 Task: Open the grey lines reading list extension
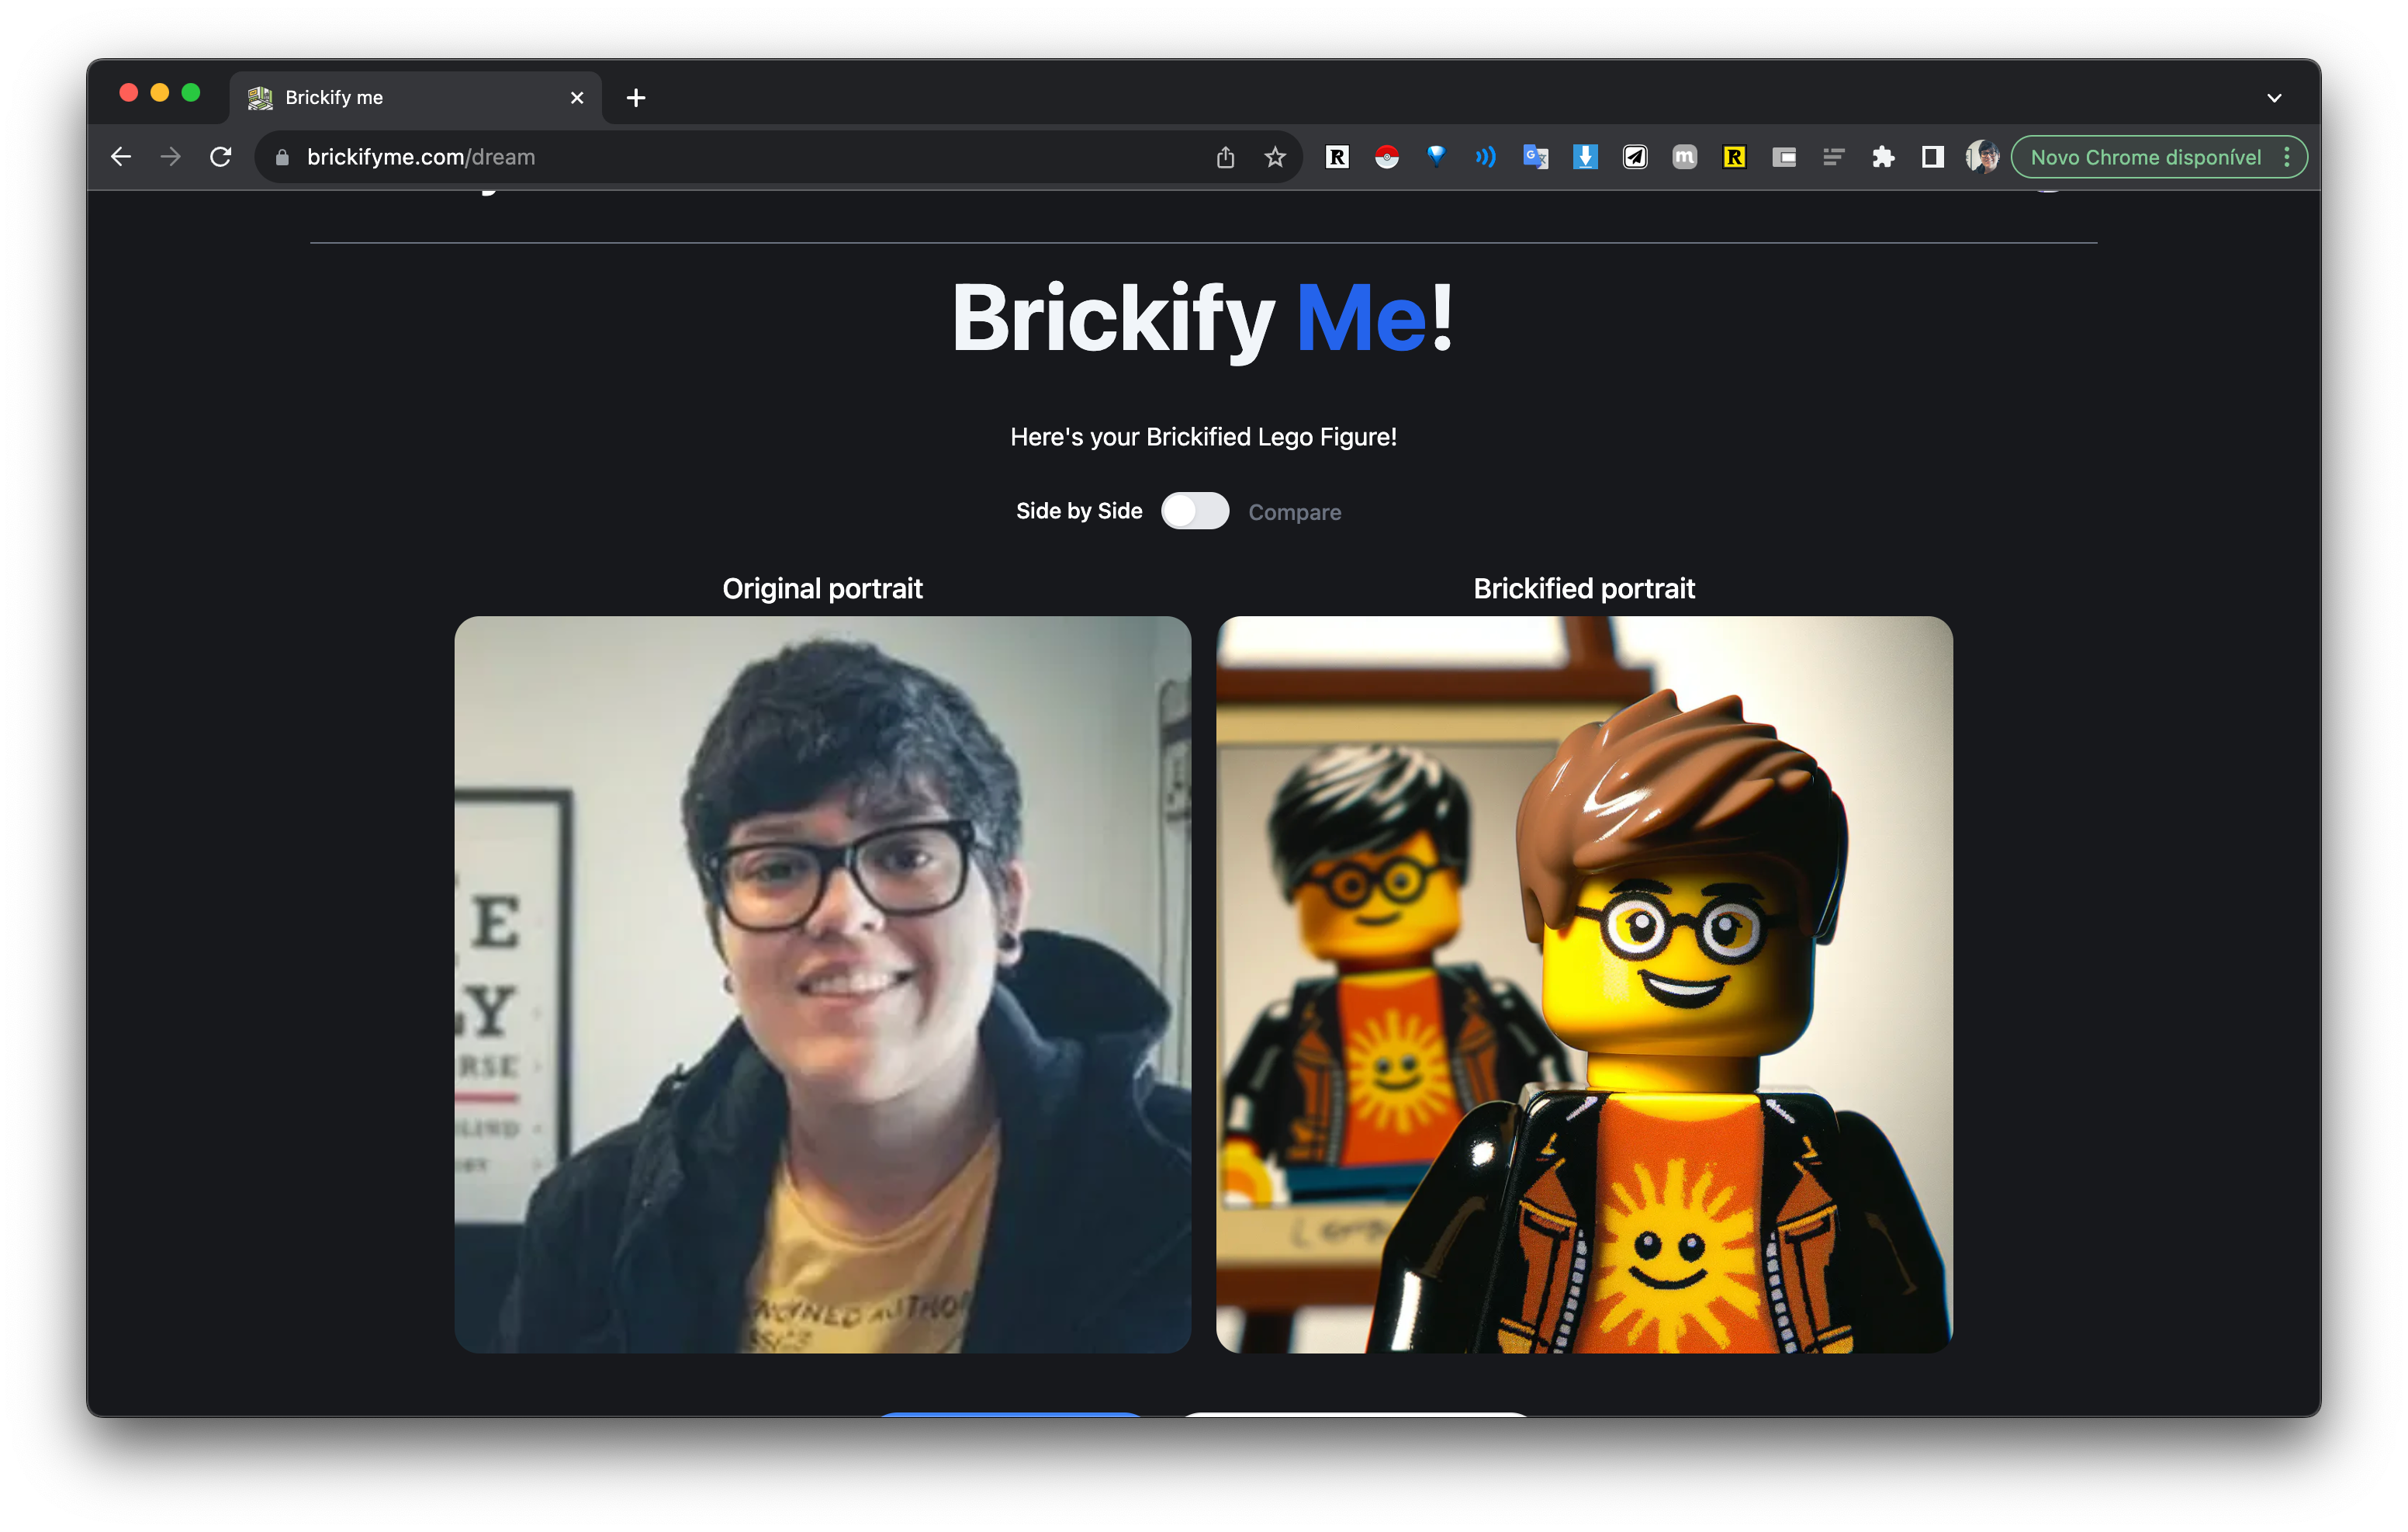point(1833,157)
